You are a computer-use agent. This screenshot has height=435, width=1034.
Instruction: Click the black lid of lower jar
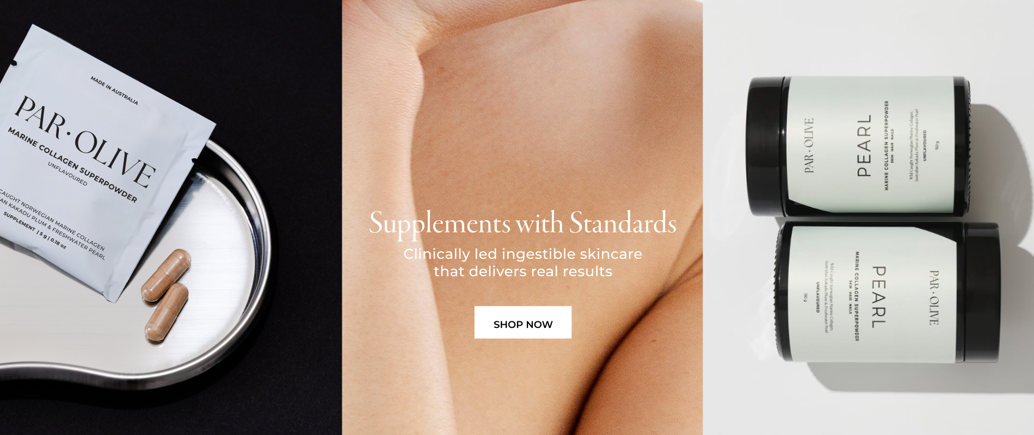981,293
